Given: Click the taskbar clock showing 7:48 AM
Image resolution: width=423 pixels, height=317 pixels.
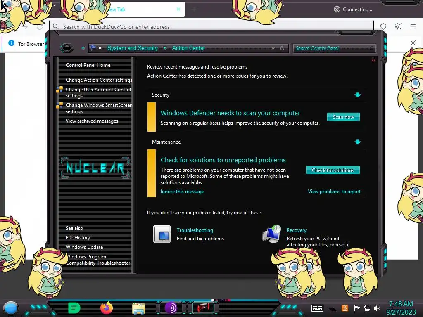Looking at the screenshot, I should point(401,308).
